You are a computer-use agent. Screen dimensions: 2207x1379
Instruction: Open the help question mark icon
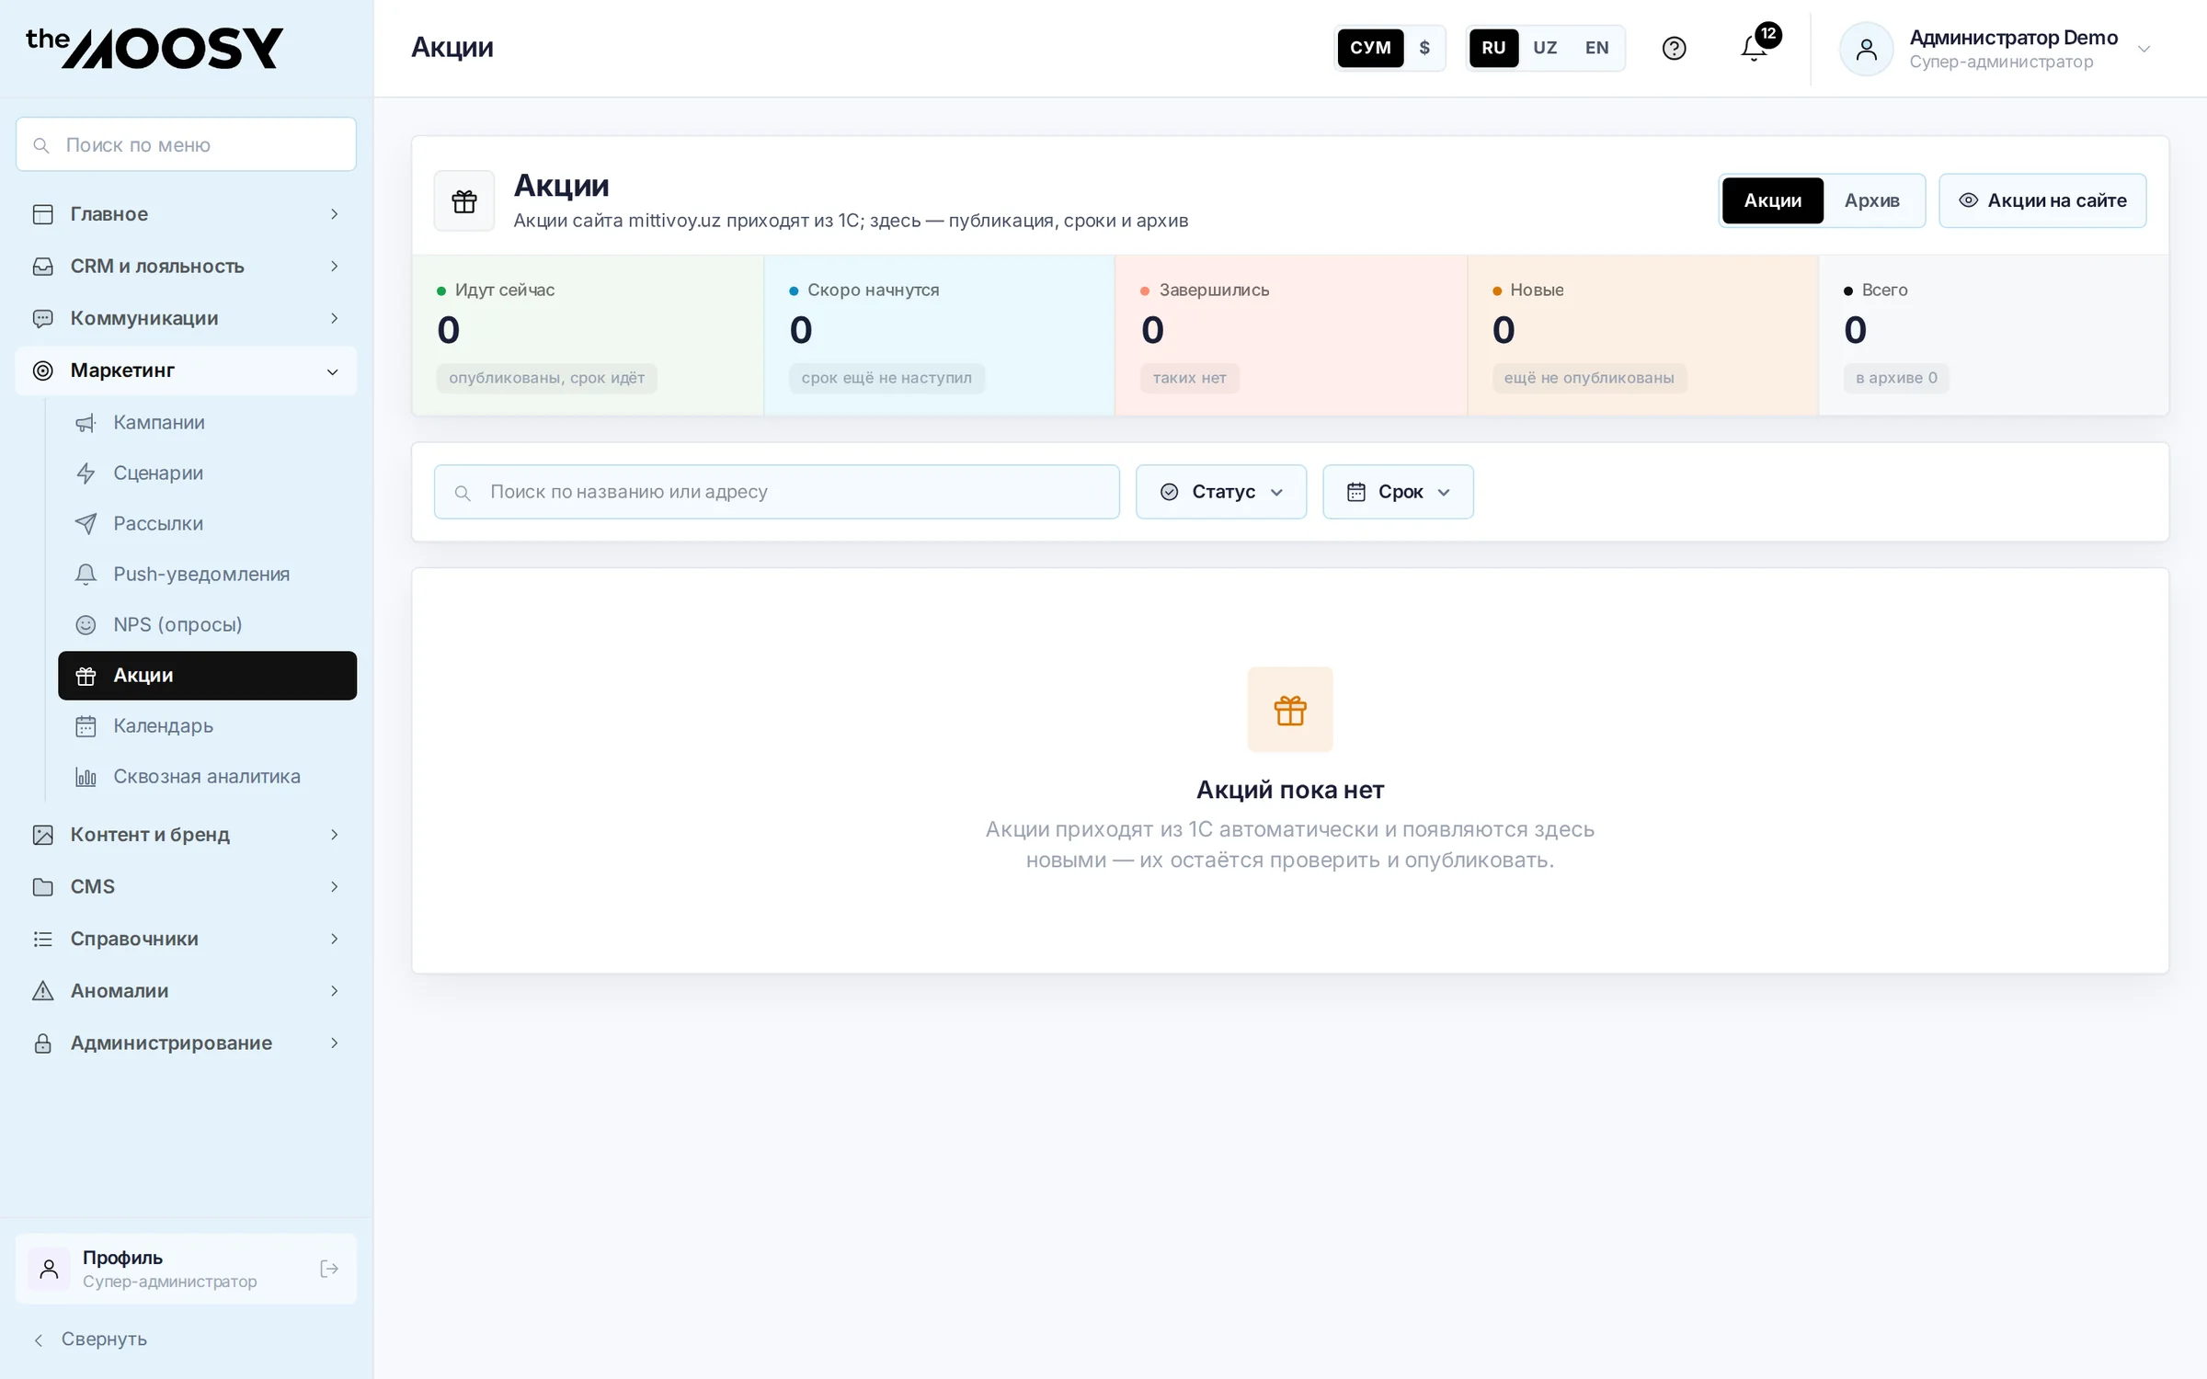point(1674,48)
